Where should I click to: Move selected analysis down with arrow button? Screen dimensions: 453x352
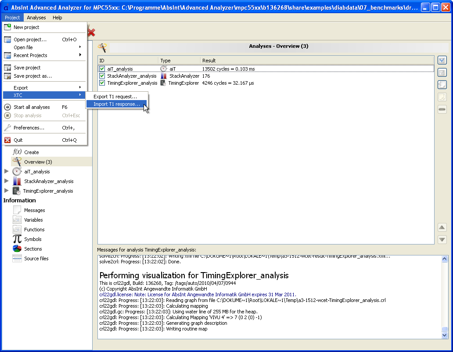pyautogui.click(x=442, y=240)
